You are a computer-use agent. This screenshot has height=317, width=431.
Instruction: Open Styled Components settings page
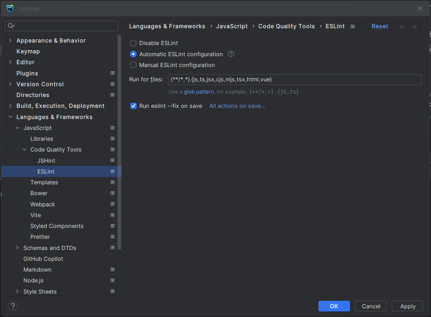(x=57, y=226)
